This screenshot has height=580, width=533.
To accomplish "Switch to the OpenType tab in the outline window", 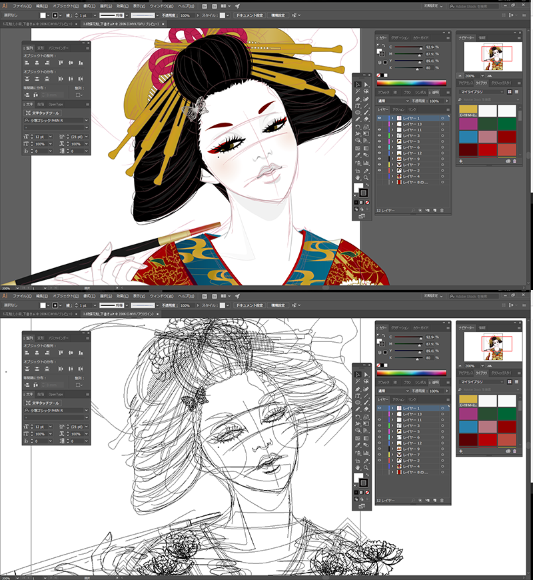I will [56, 394].
